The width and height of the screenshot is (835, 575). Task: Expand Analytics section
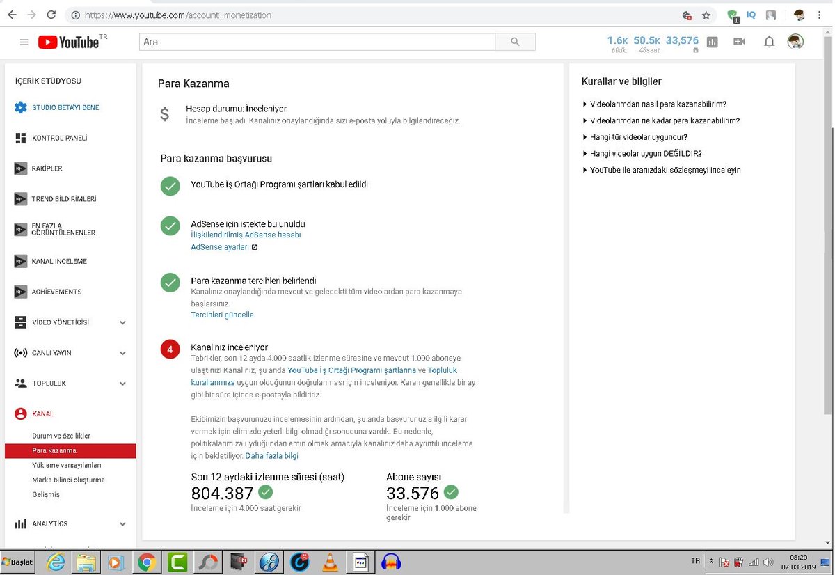point(122,524)
